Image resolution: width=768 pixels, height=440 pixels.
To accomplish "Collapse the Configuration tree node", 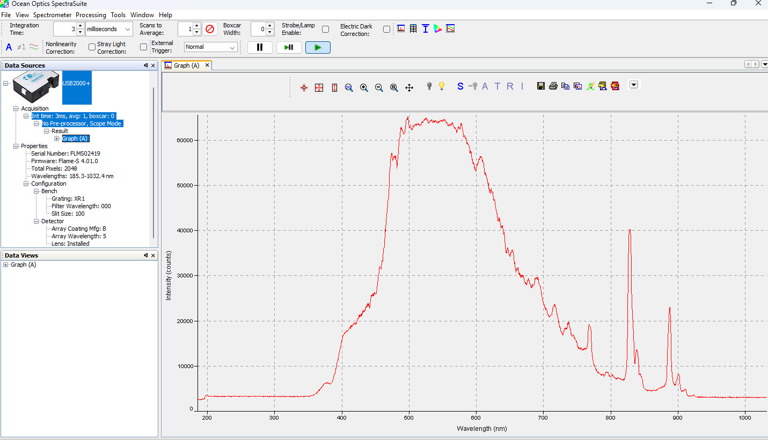I will tap(26, 184).
